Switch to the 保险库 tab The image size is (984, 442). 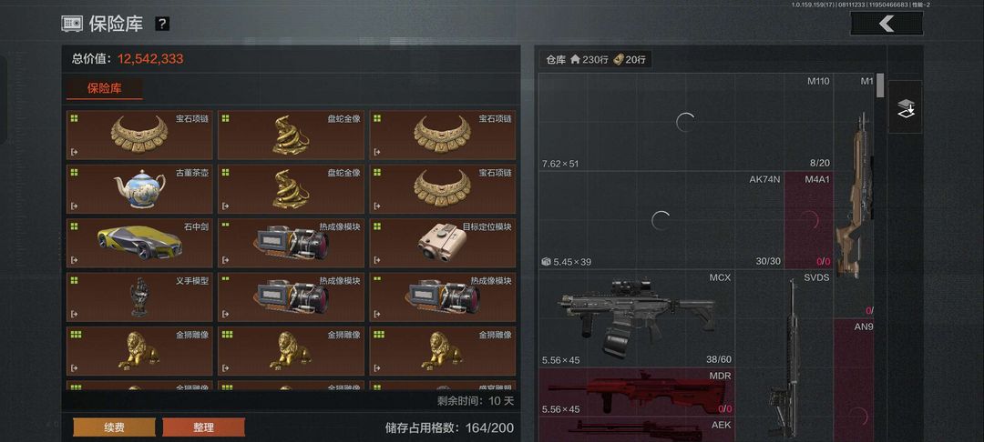tap(104, 89)
